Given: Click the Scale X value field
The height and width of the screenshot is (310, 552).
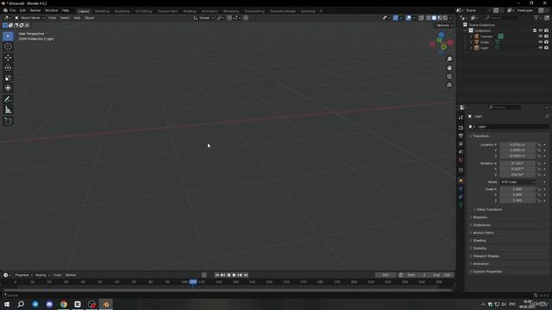Looking at the screenshot, I should click(x=517, y=189).
